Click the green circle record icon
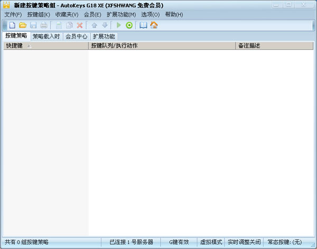The width and height of the screenshot is (317, 249). (129, 25)
